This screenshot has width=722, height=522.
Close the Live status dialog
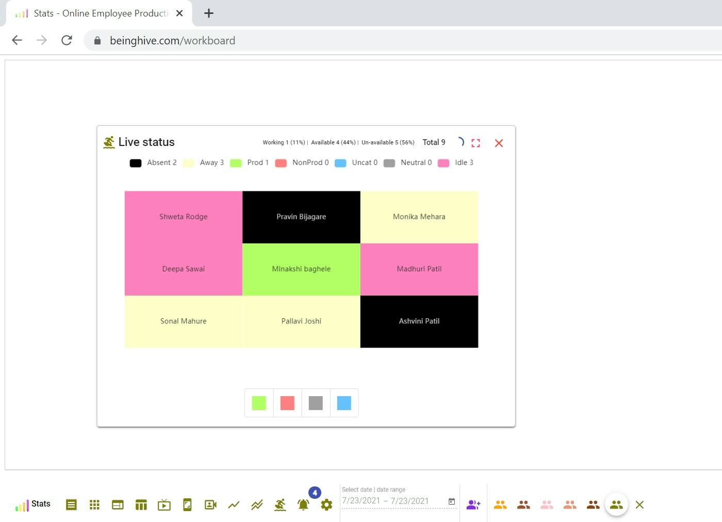tap(498, 143)
